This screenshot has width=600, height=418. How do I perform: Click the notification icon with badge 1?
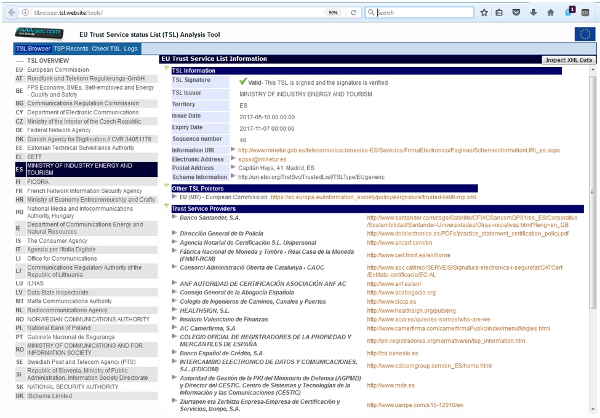tap(569, 12)
